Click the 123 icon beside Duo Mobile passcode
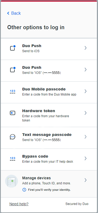The width and height of the screenshot is (98, 213). click(x=13, y=92)
